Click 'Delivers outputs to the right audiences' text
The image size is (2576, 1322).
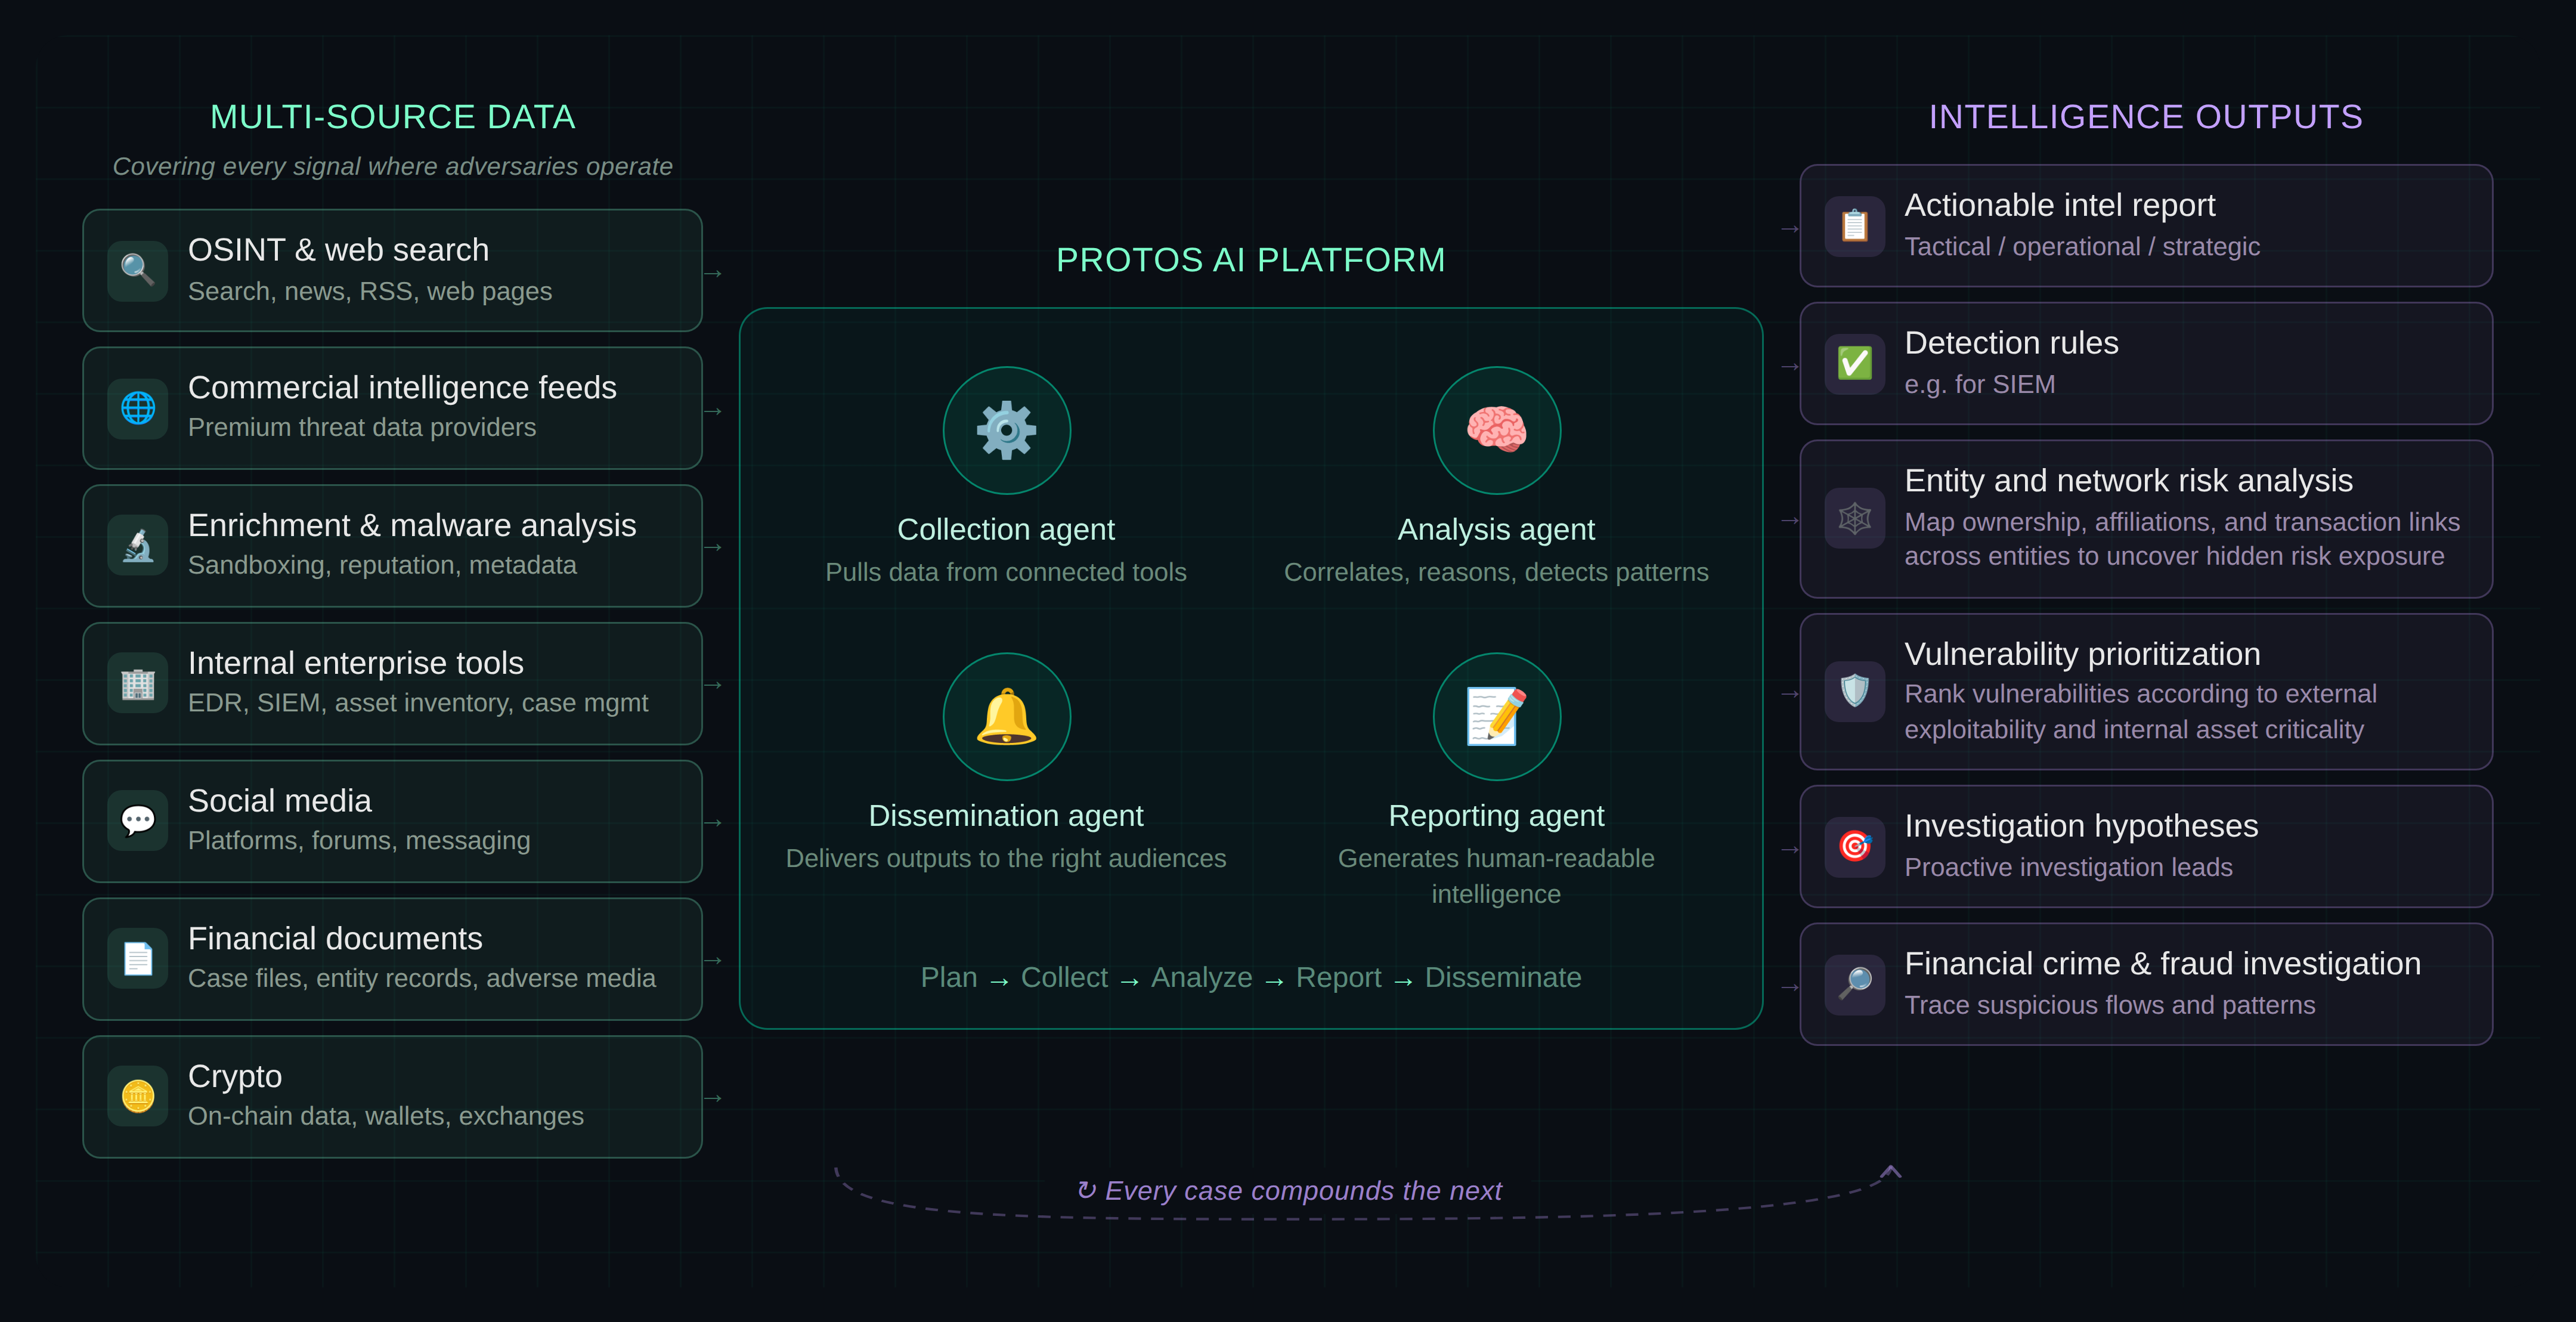click(1006, 858)
